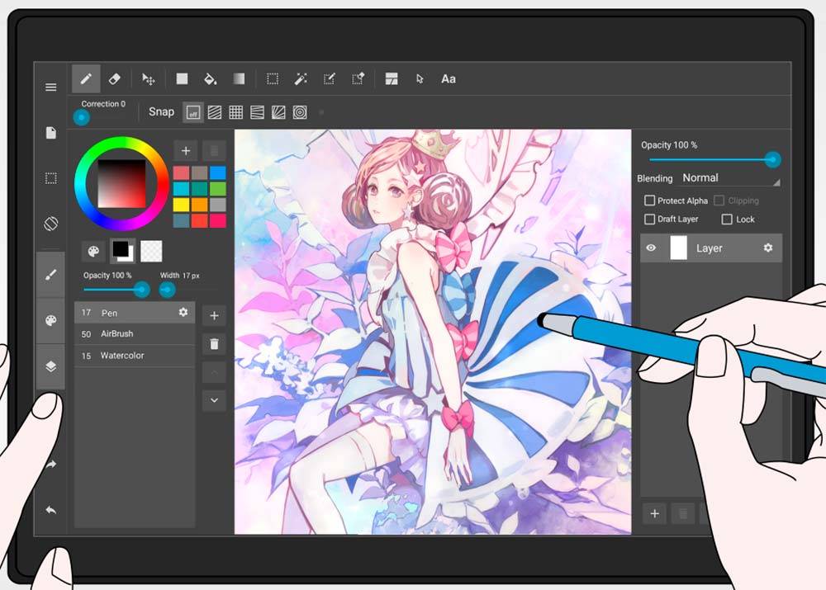Select the Eraser tool in top toolbar

click(115, 79)
